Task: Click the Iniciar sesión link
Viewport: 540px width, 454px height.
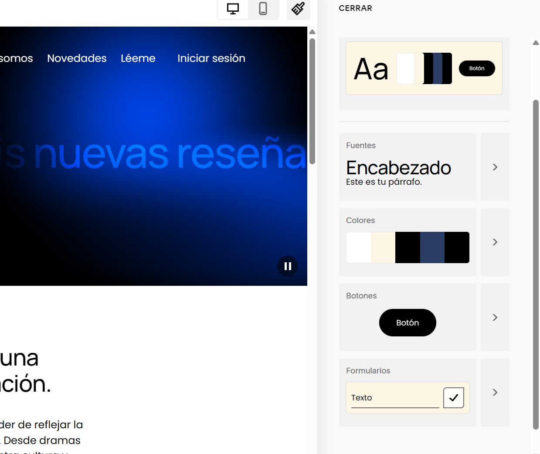Action: coord(211,58)
